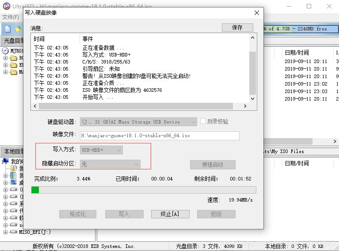The width and height of the screenshot is (339, 251).
Task: Click the 时间 column header in log
Action: 39,39
